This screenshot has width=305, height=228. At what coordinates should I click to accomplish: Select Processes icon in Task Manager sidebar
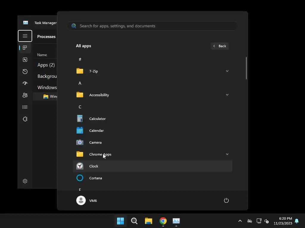point(25,48)
